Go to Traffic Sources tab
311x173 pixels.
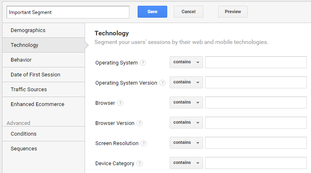44,89
